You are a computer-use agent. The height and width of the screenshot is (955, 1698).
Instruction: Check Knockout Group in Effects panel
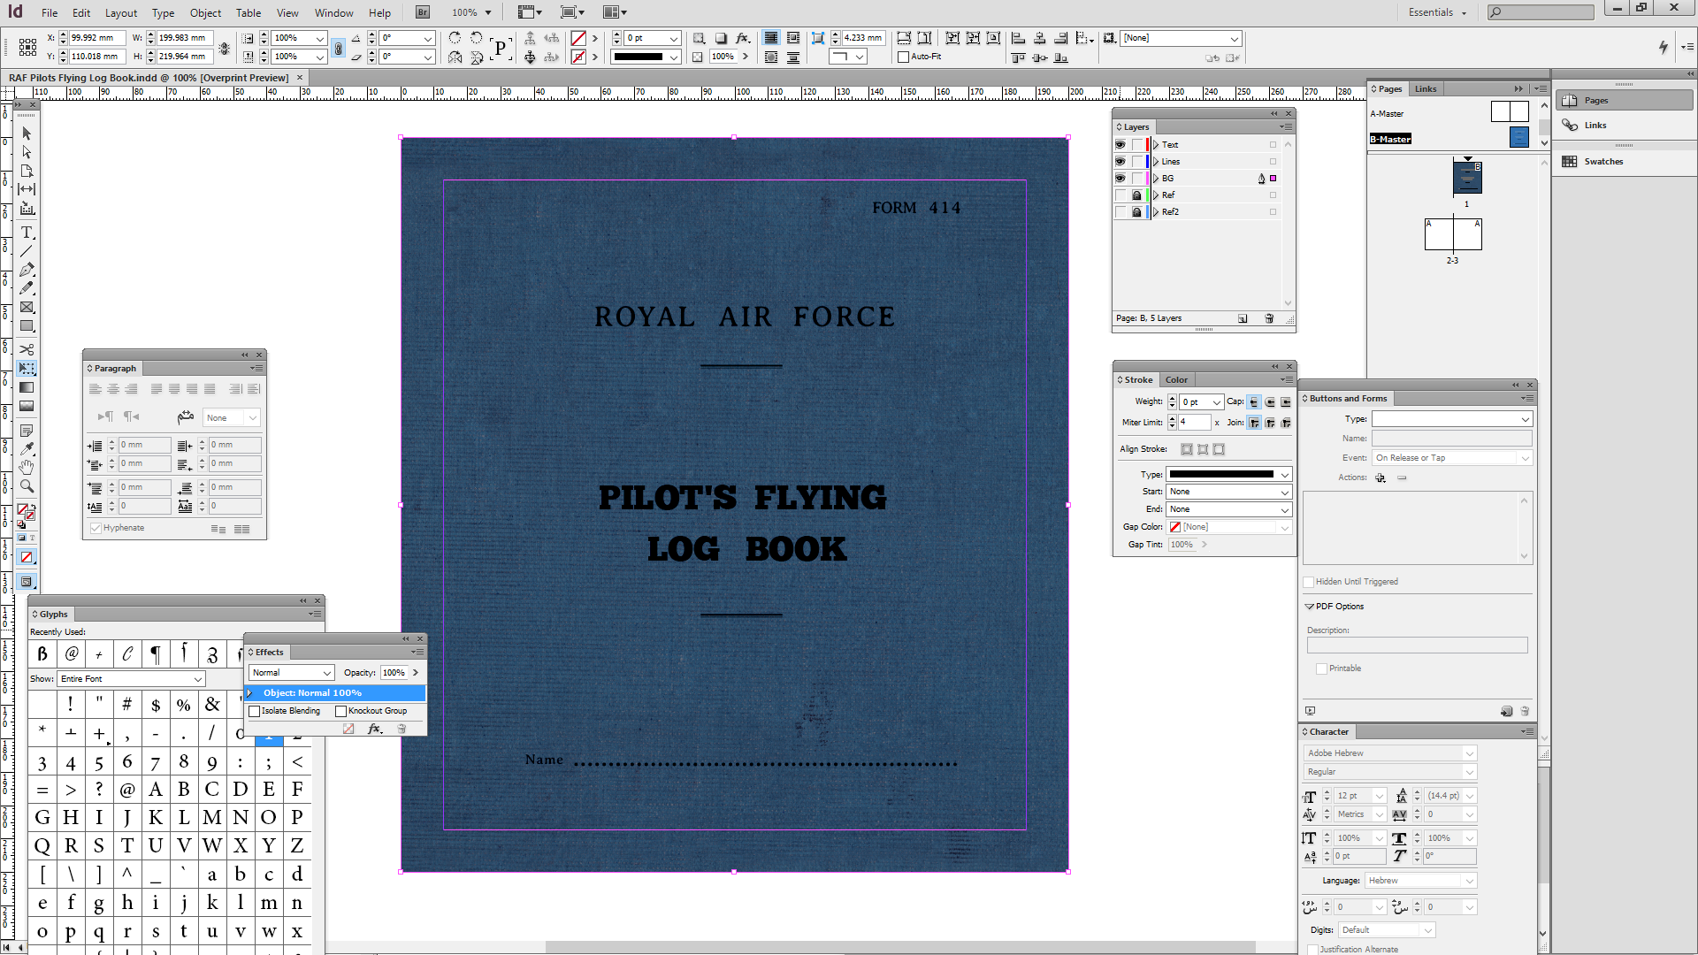[x=340, y=711]
